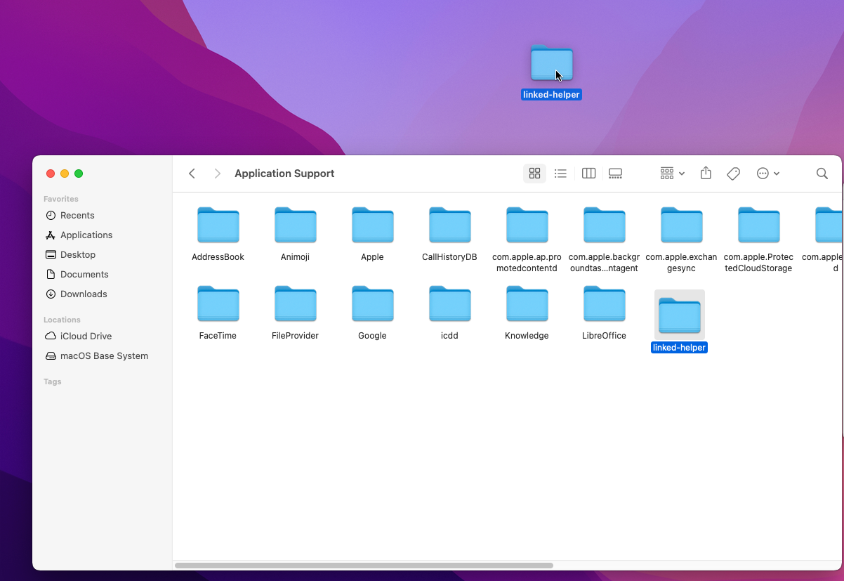Screen dimensions: 844x581
Task: Switch to gallery view
Action: pyautogui.click(x=616, y=174)
